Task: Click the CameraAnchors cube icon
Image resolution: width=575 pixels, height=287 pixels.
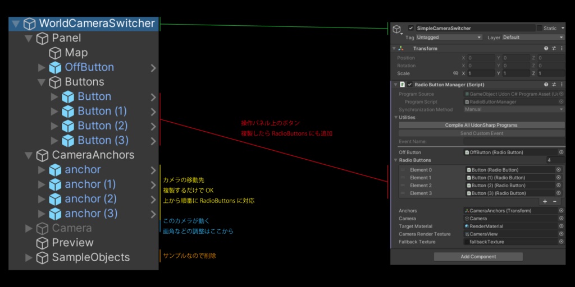Action: pyautogui.click(x=42, y=156)
